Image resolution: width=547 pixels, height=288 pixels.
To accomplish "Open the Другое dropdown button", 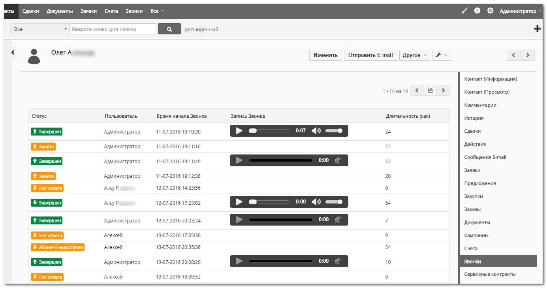I will [414, 55].
